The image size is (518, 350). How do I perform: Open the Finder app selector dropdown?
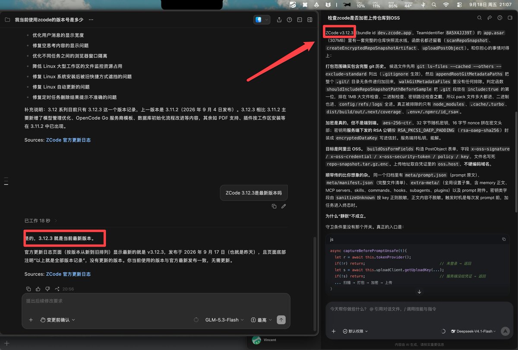coord(262,20)
